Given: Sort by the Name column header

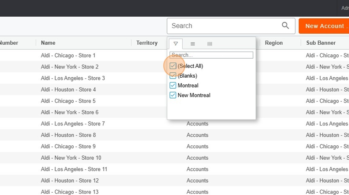Looking at the screenshot, I should (48, 43).
